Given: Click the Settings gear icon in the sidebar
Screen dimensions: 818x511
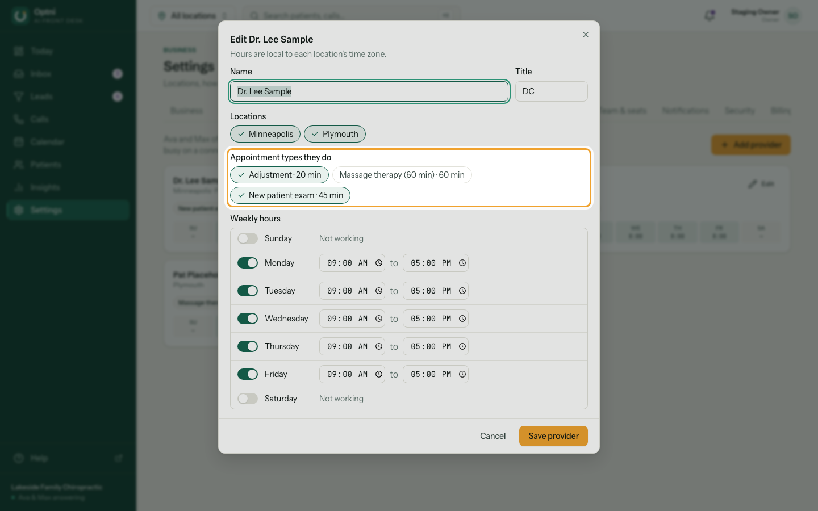Looking at the screenshot, I should pos(19,210).
